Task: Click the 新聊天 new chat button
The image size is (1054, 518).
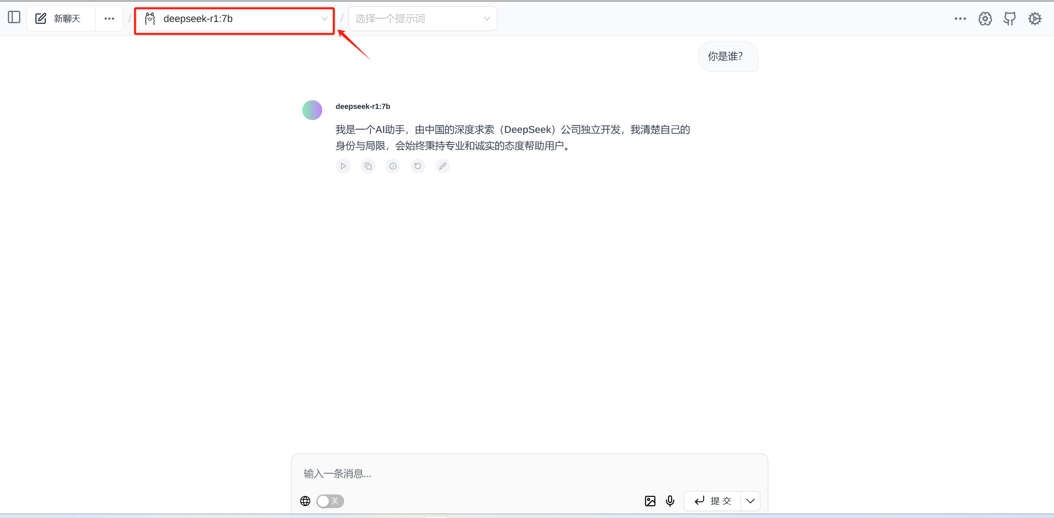Action: click(59, 19)
